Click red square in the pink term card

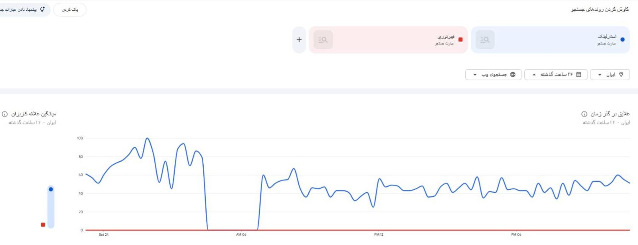pyautogui.click(x=460, y=40)
